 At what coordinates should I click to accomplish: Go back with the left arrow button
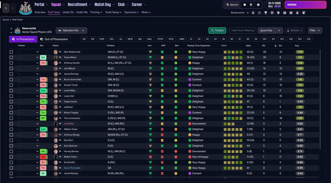[x=6, y=8]
